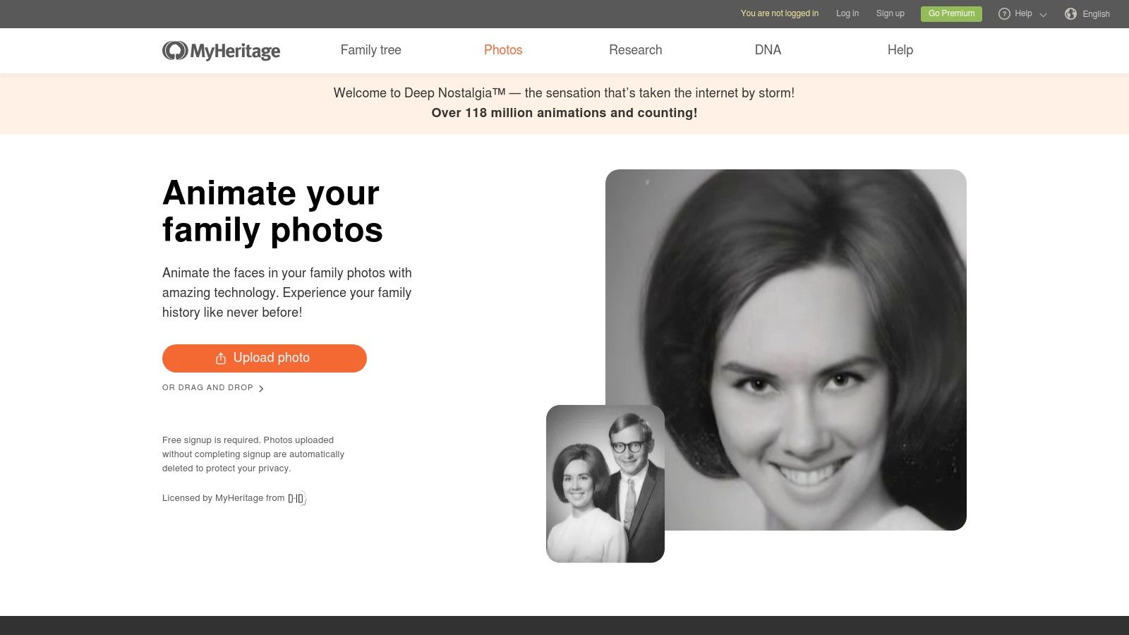The height and width of the screenshot is (635, 1129).
Task: Click the Log in link
Action: 847,13
